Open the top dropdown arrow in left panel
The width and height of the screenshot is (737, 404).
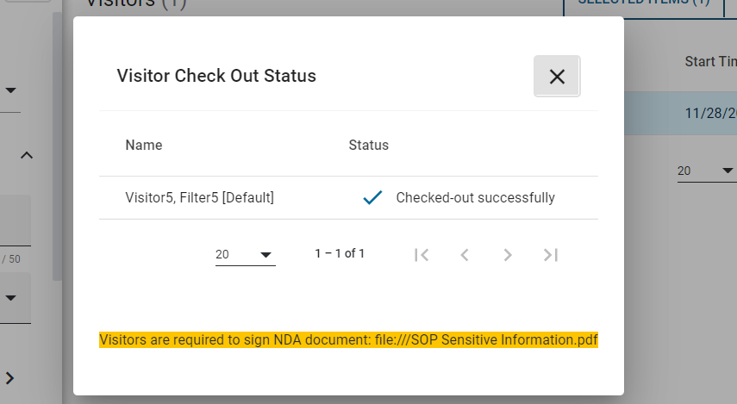point(10,90)
